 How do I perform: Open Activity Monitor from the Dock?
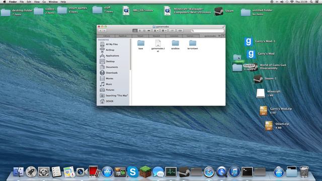[x=171, y=172]
